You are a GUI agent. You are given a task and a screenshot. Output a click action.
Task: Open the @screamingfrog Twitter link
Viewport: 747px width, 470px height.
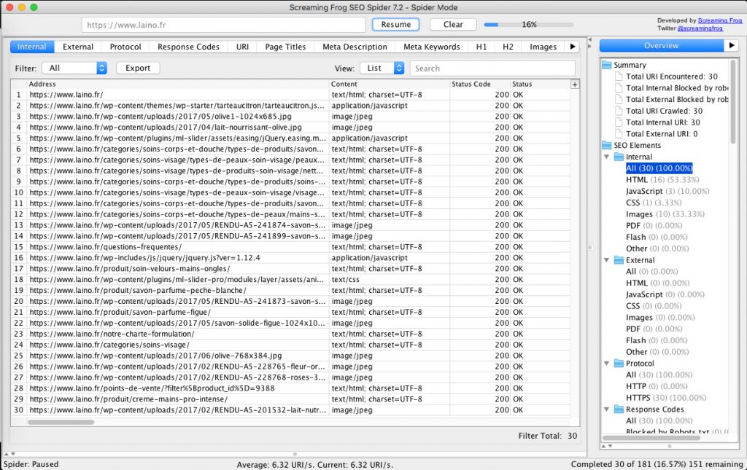700,28
